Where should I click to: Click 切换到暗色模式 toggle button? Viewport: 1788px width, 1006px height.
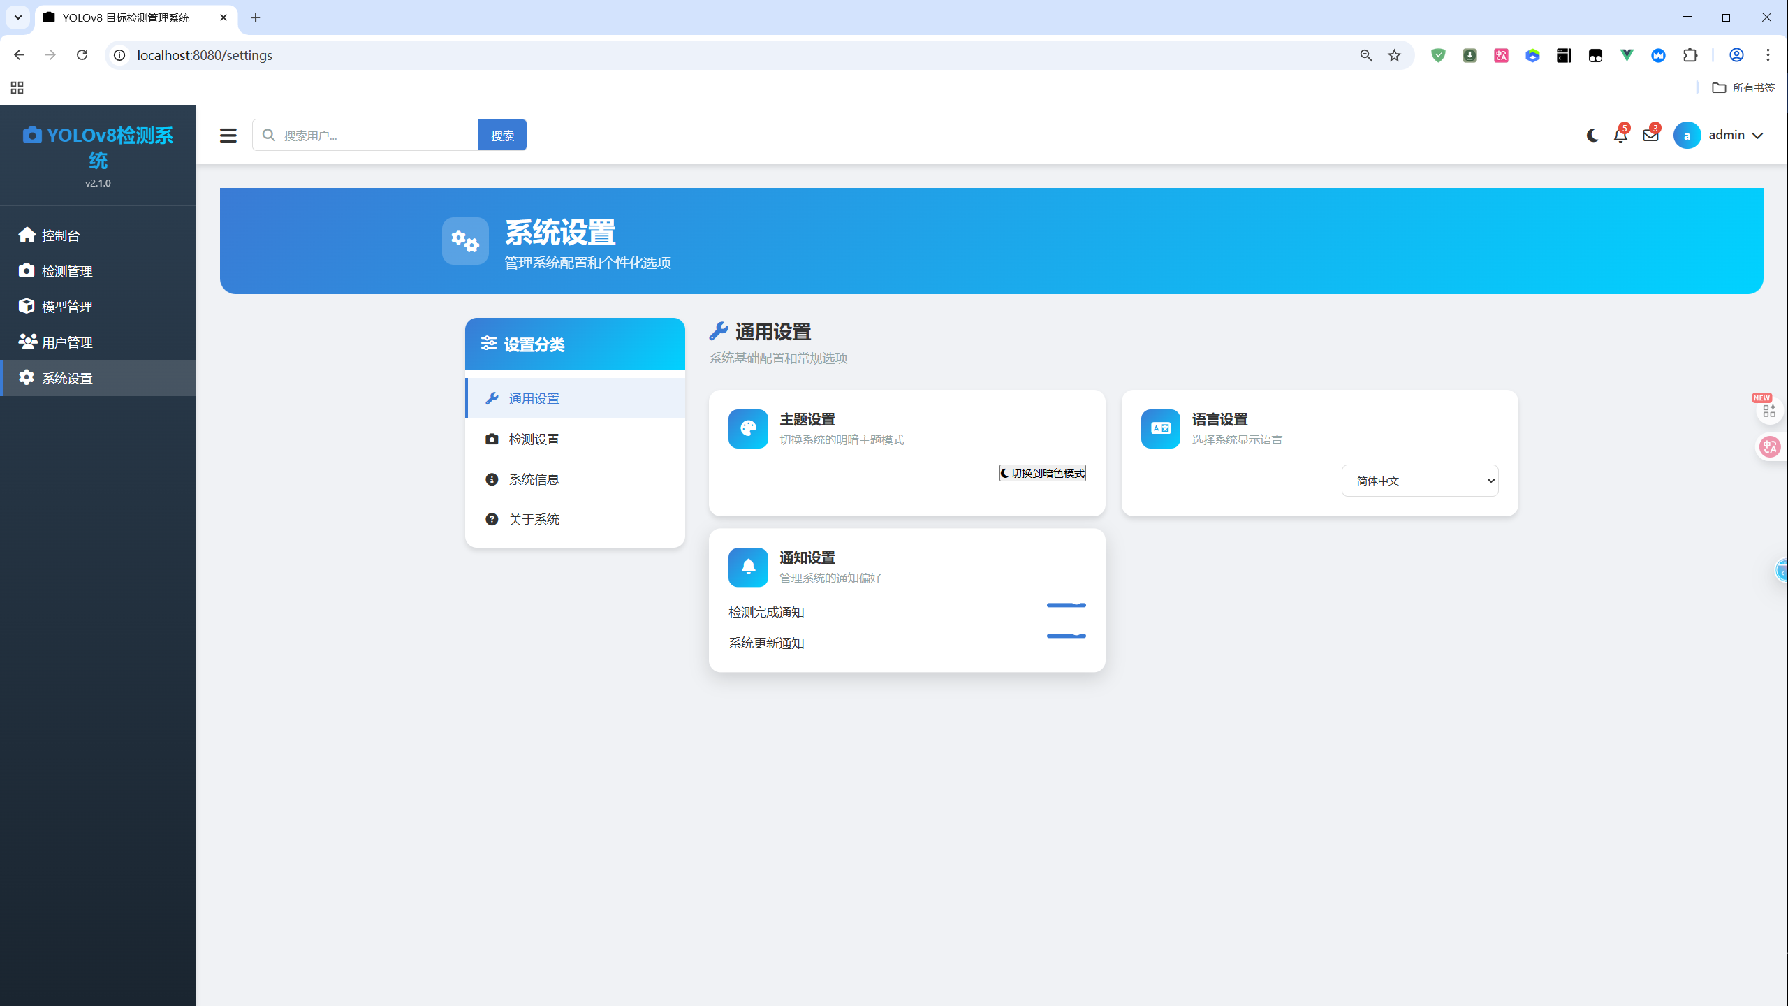click(x=1042, y=473)
